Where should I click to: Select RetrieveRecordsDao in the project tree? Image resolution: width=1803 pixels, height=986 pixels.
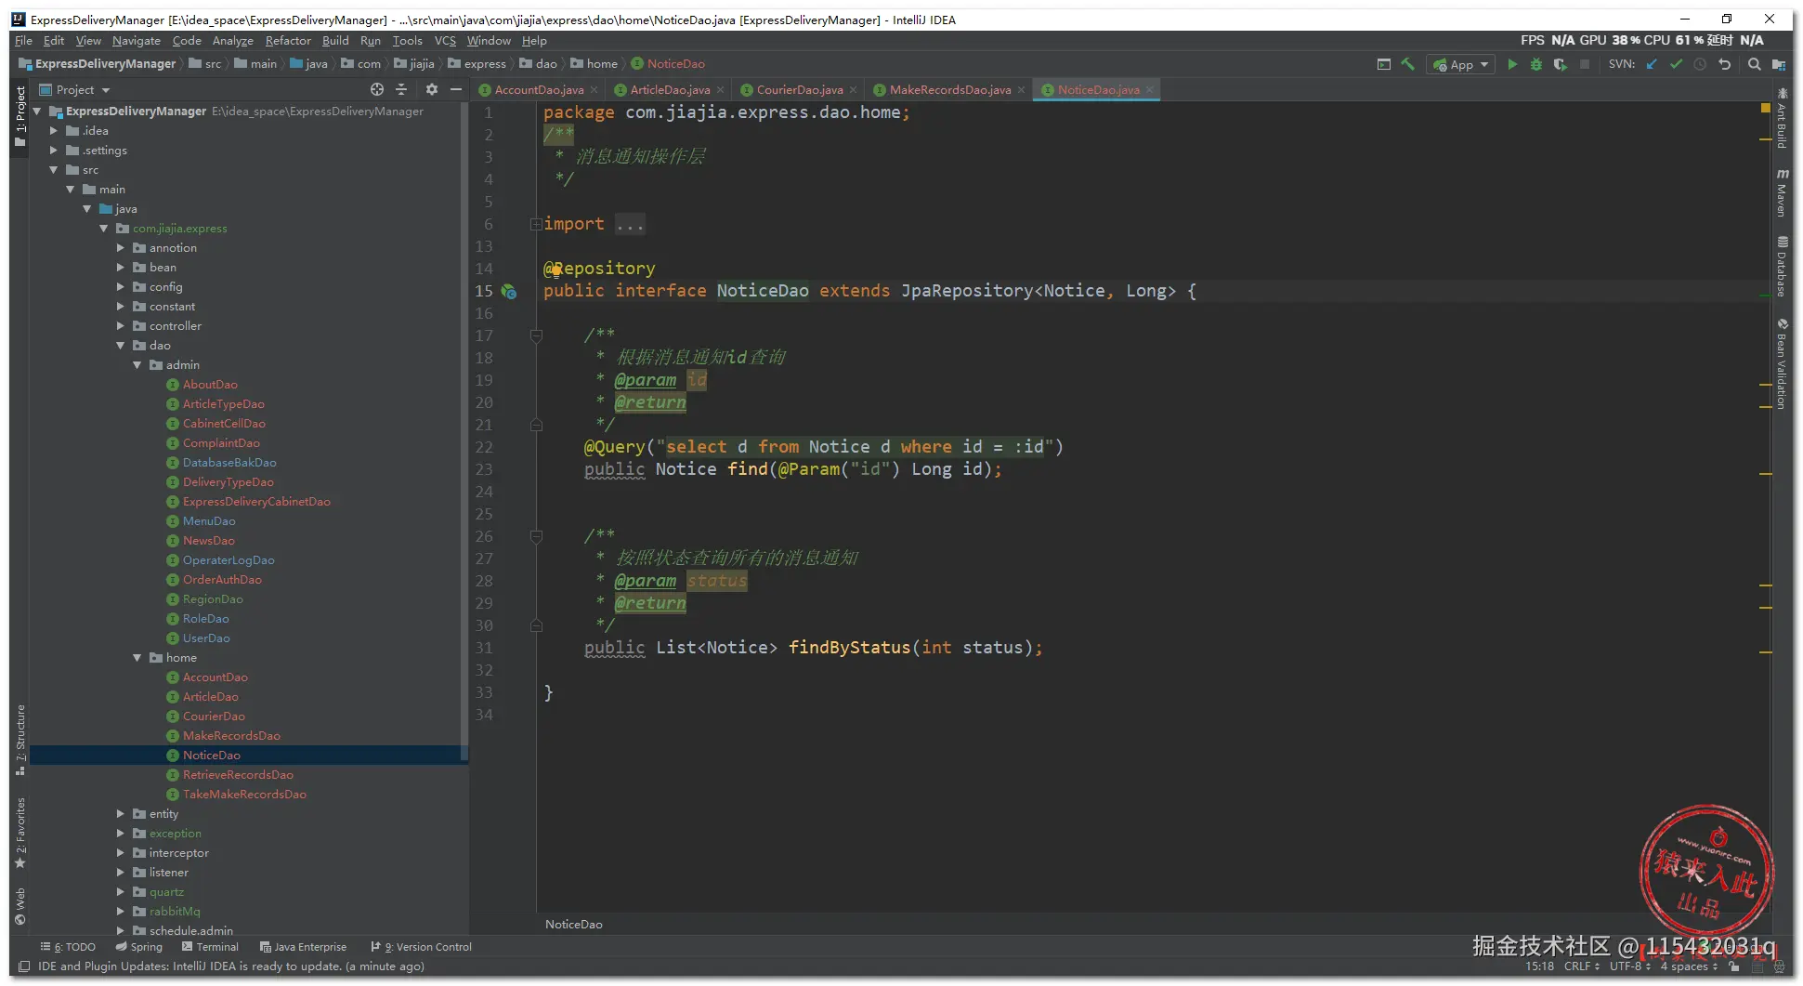click(238, 775)
